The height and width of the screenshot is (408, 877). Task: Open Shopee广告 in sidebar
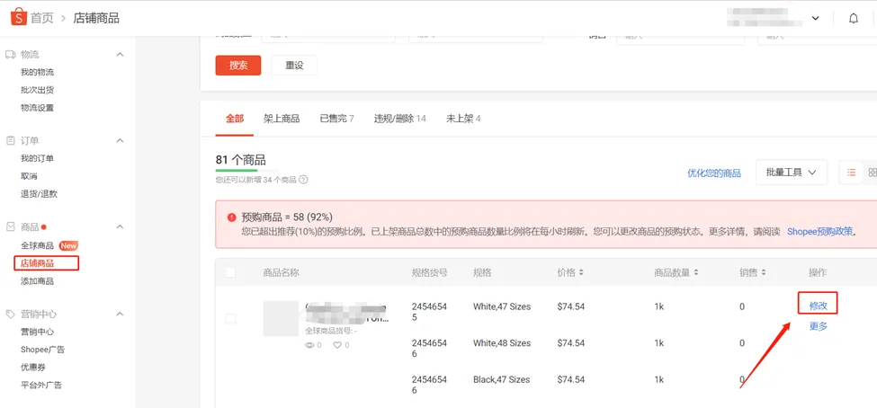pos(42,350)
